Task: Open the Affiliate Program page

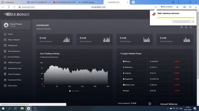Action: click(x=15, y=63)
